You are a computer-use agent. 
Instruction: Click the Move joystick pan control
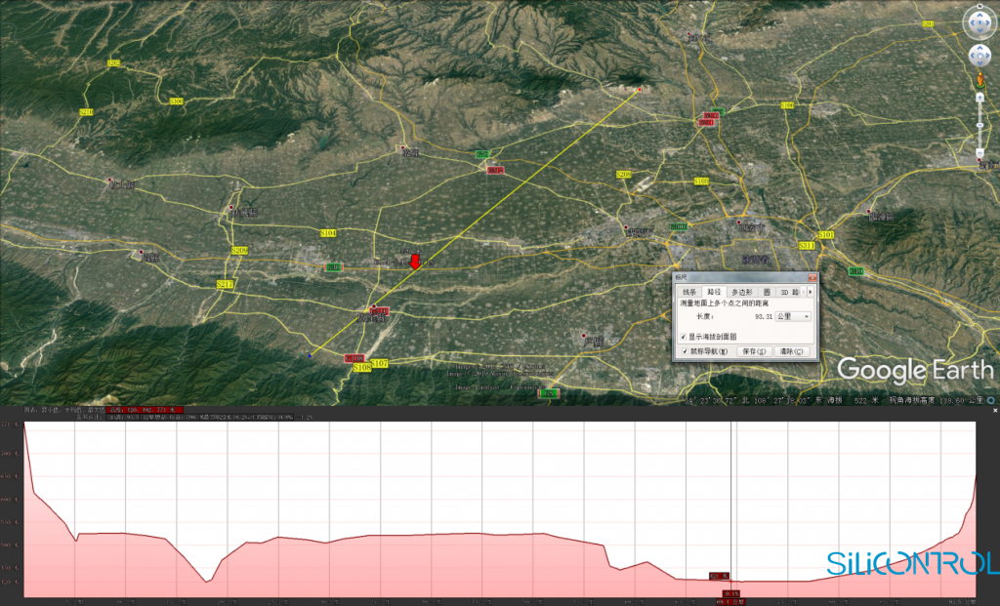point(979,56)
